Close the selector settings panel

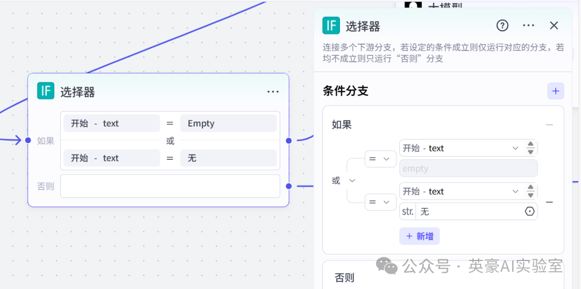coord(554,26)
